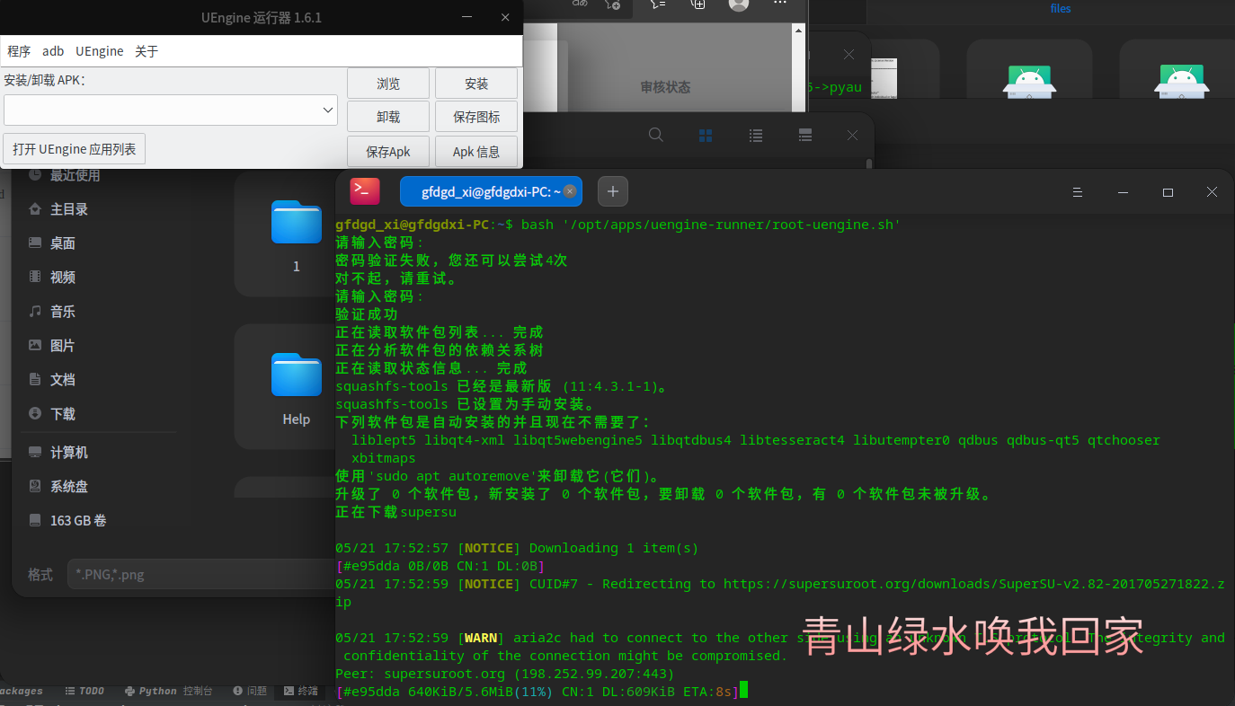Open the TODO tab in IDE bottom bar
Viewport: 1235px width, 706px height.
[x=84, y=691]
